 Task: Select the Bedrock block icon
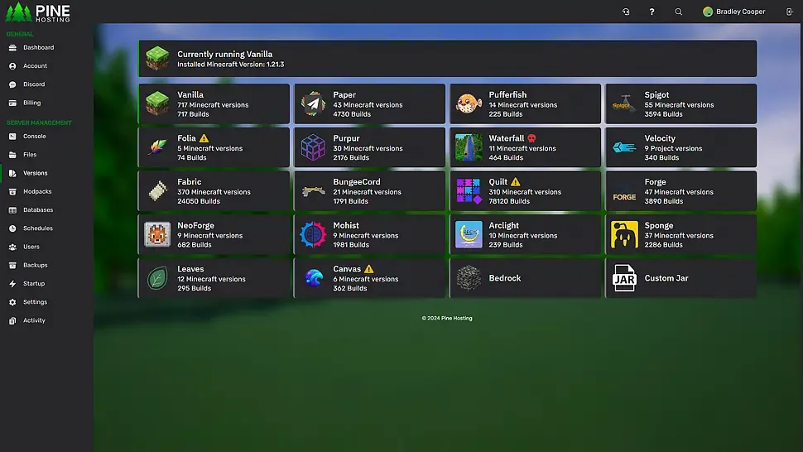469,278
